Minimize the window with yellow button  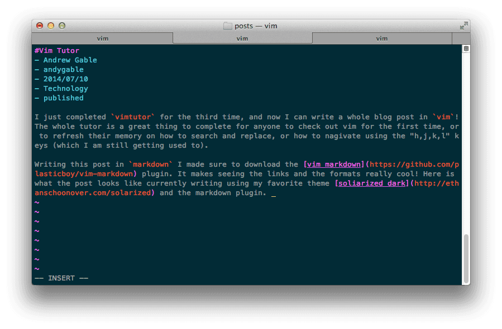(51, 26)
